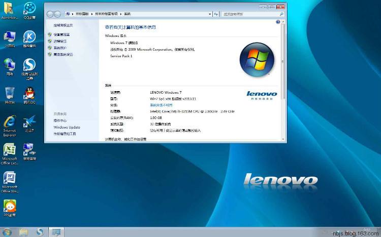Viewport: 381px width, 237px height.
Task: Launch the Sogou browser desktop shortcut
Action: 29,69
